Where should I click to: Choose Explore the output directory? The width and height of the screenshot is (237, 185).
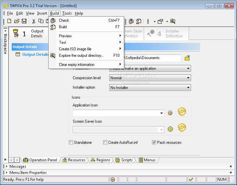86,55
